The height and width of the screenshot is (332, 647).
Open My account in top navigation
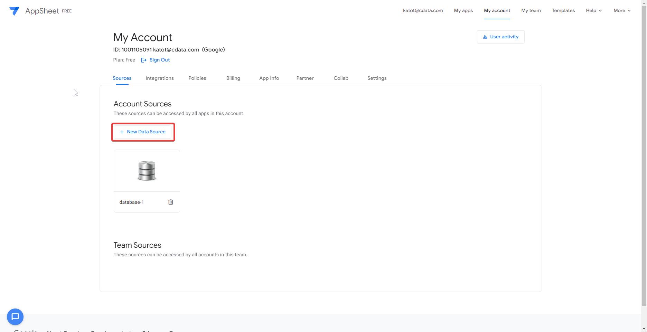(497, 11)
